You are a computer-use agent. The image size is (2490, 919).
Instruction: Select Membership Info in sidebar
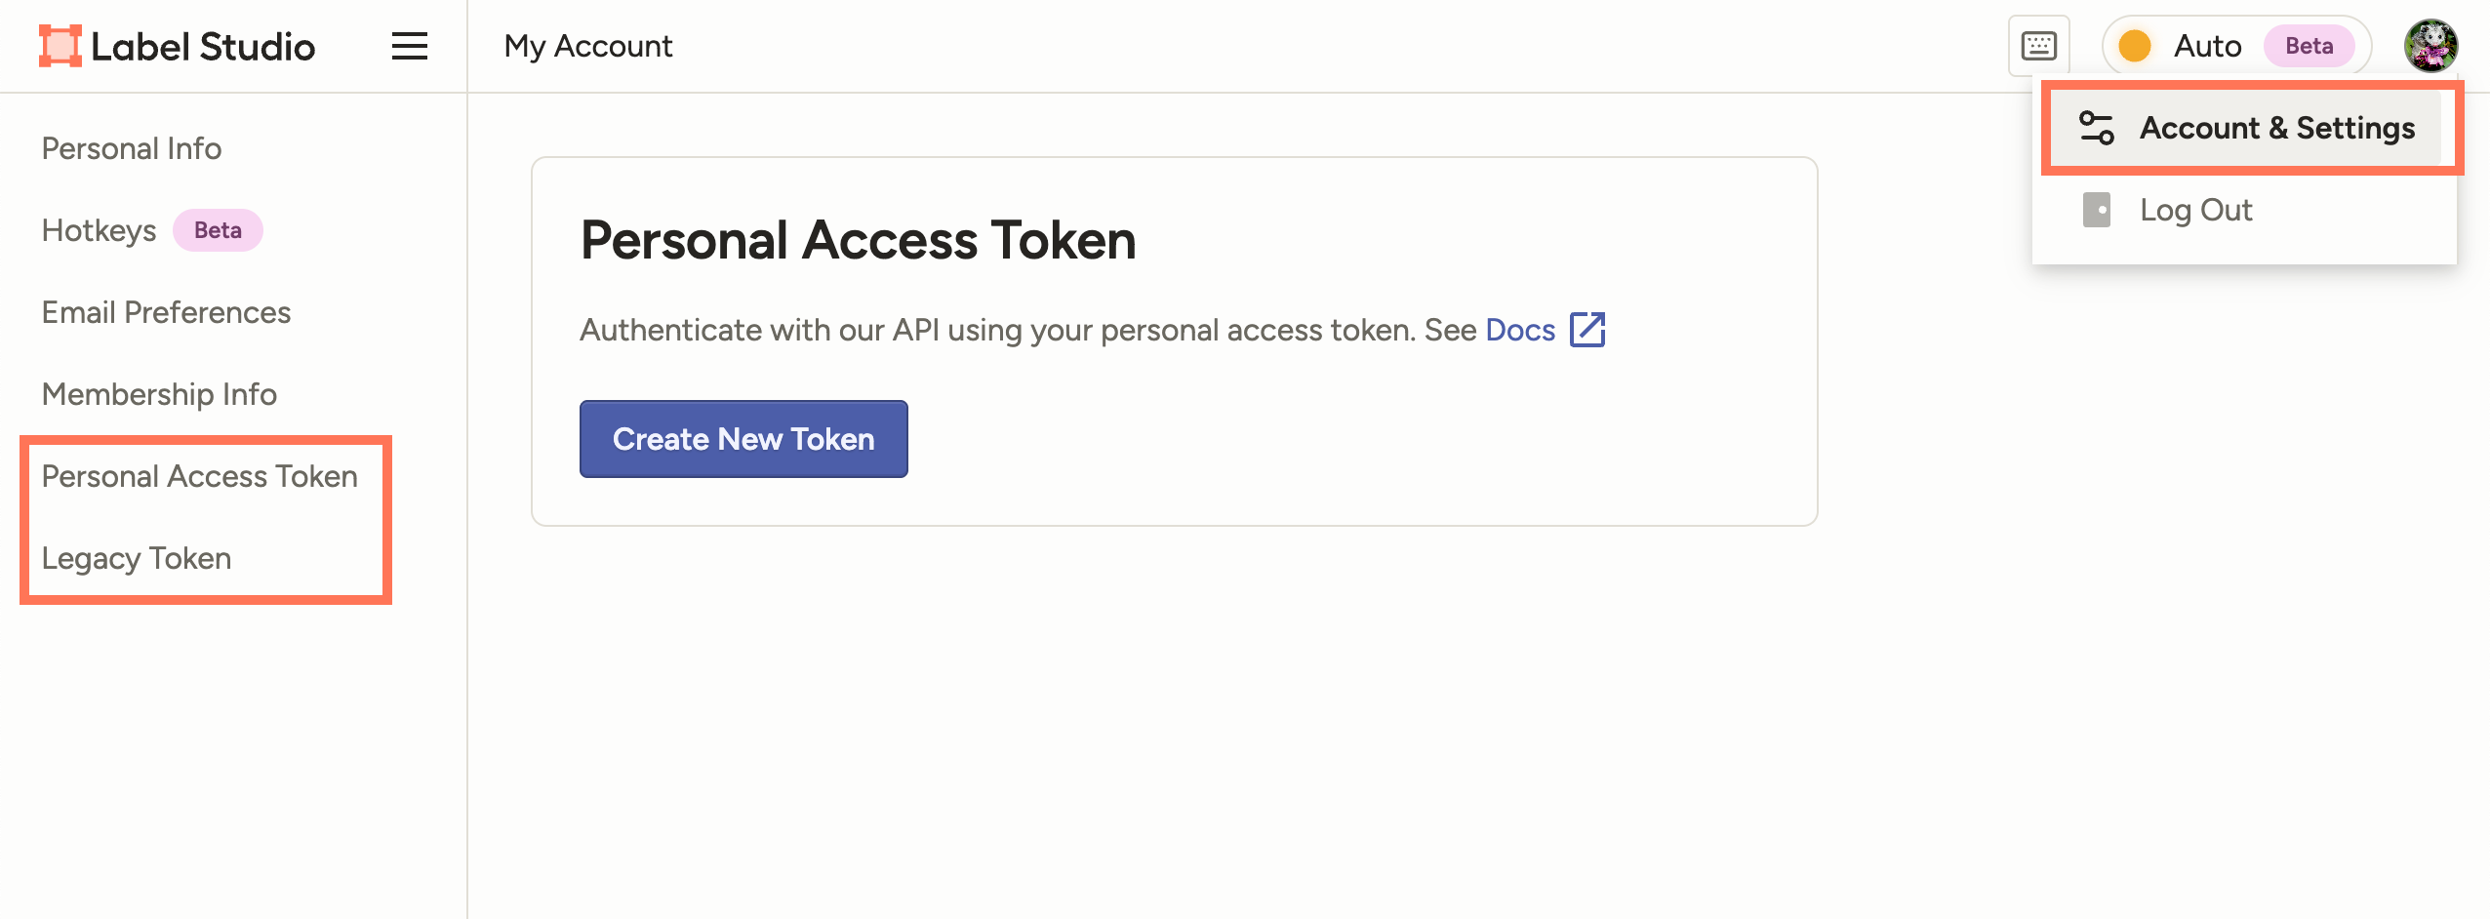[159, 394]
